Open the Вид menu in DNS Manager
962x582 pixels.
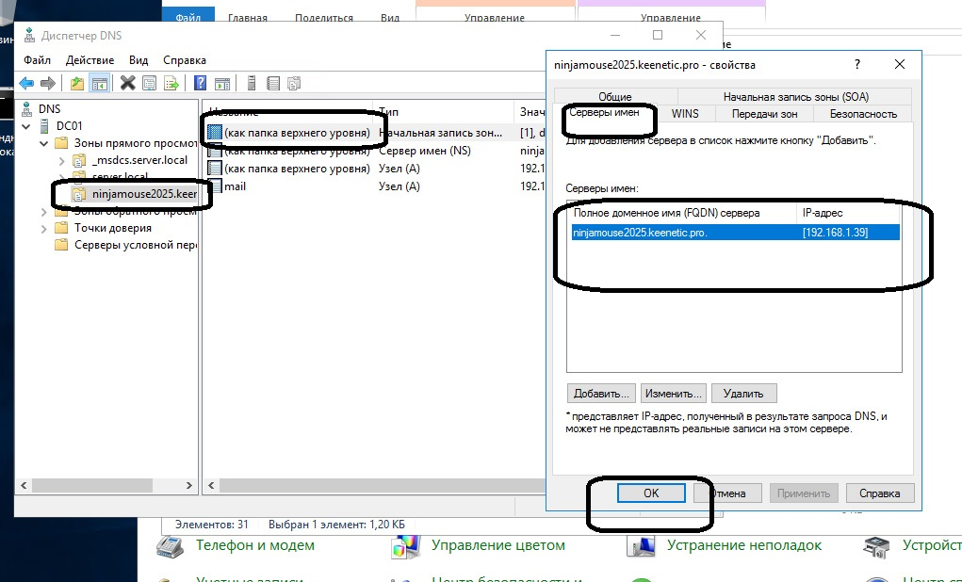click(x=139, y=60)
